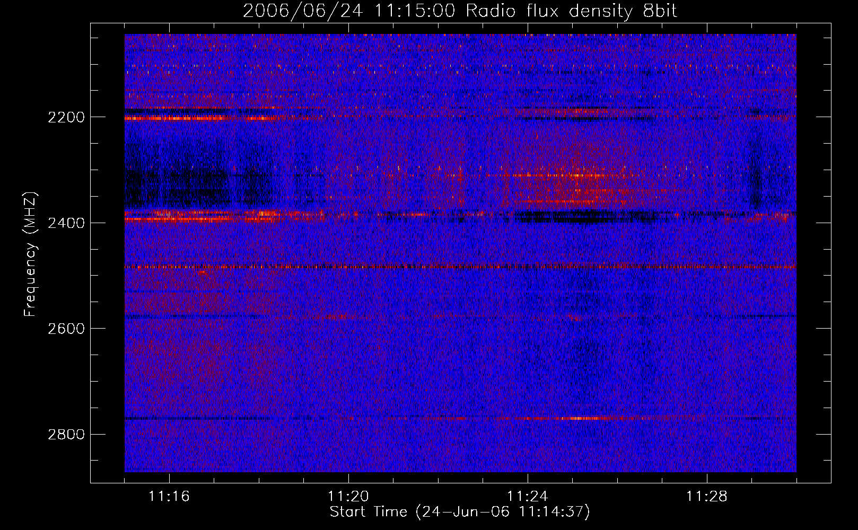Click the 2400 frequency tick label
This screenshot has height=530, width=858.
tap(66, 223)
